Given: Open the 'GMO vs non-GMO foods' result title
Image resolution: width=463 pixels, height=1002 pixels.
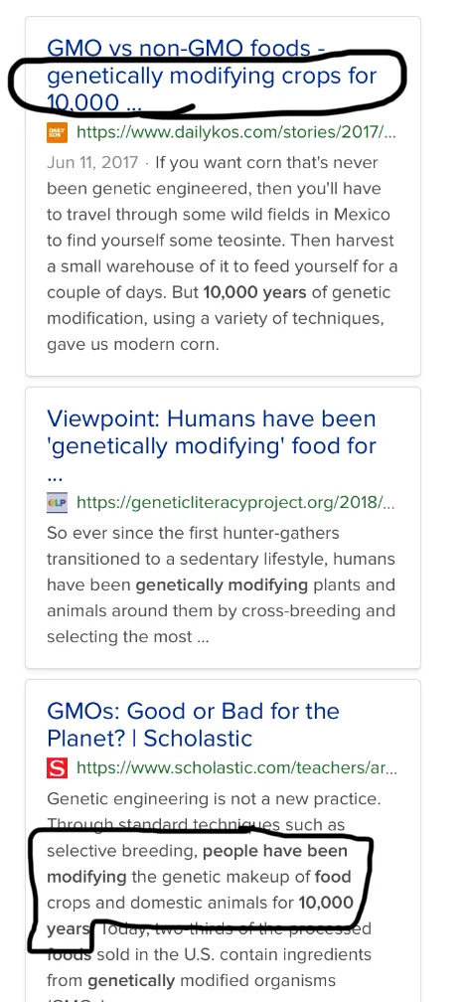Looking at the screenshot, I should [212, 76].
